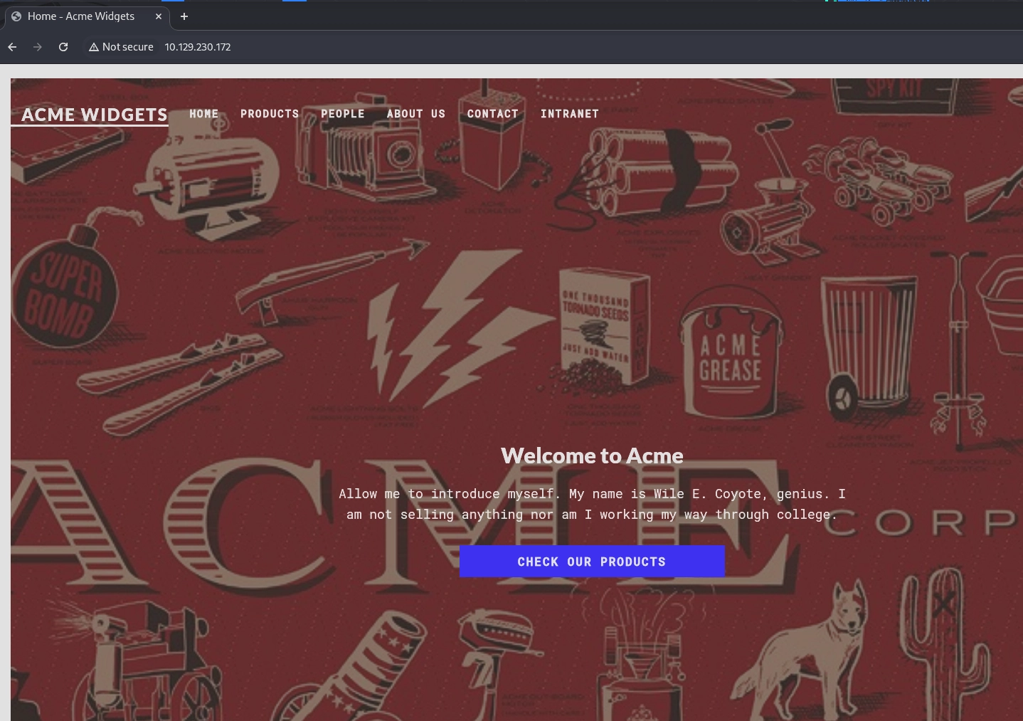
Task: Click the address bar showing 10.129.230.172
Action: click(x=198, y=47)
